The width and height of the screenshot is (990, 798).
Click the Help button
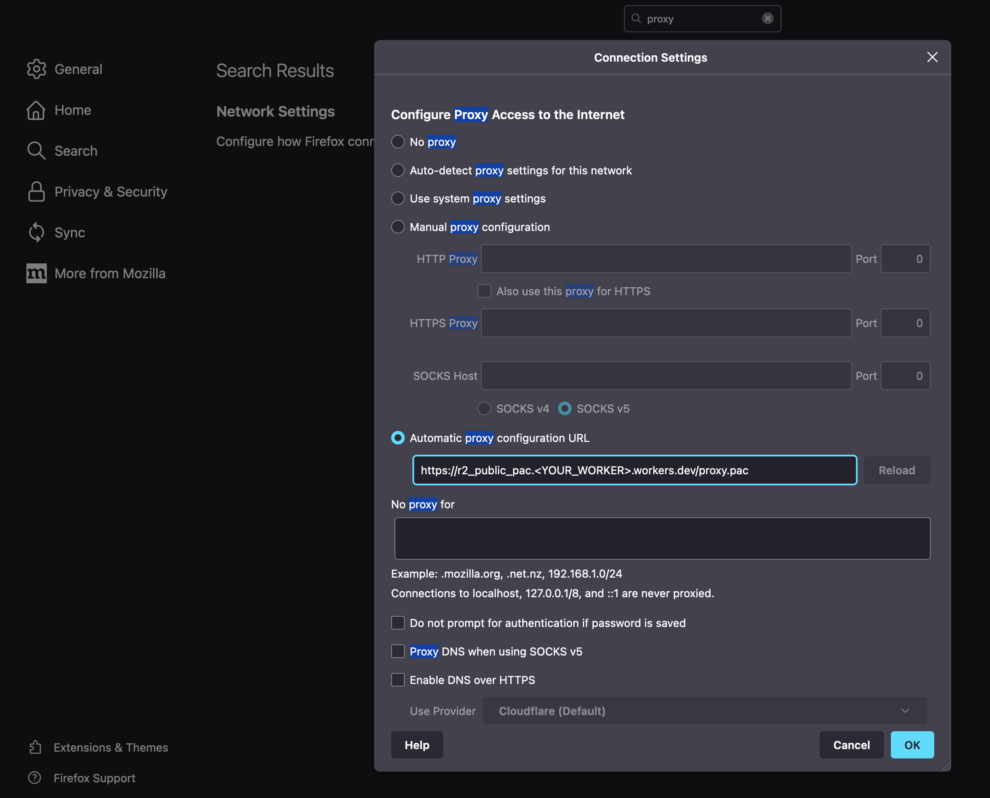417,745
